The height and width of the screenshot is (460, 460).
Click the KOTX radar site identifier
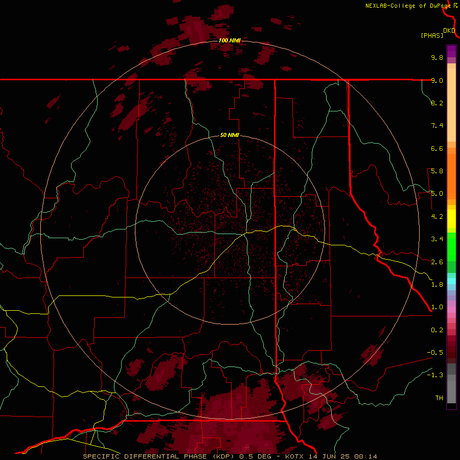coord(295,456)
